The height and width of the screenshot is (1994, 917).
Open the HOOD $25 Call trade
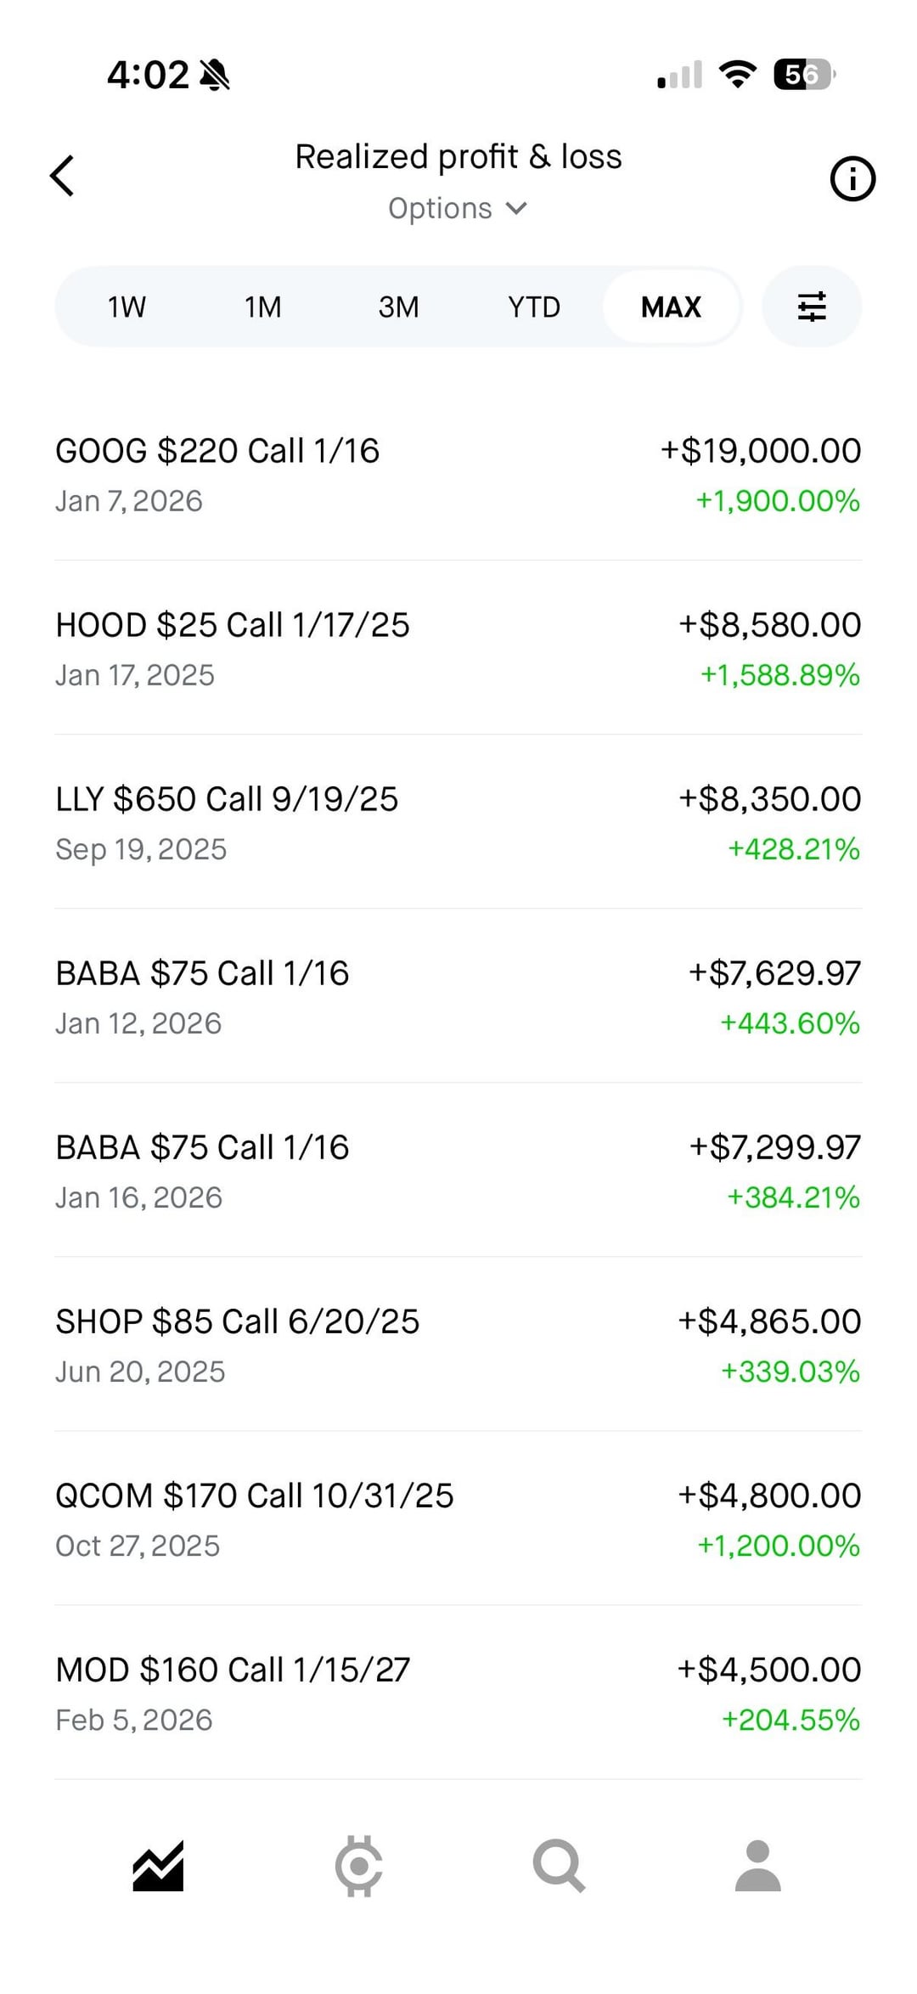(x=458, y=649)
